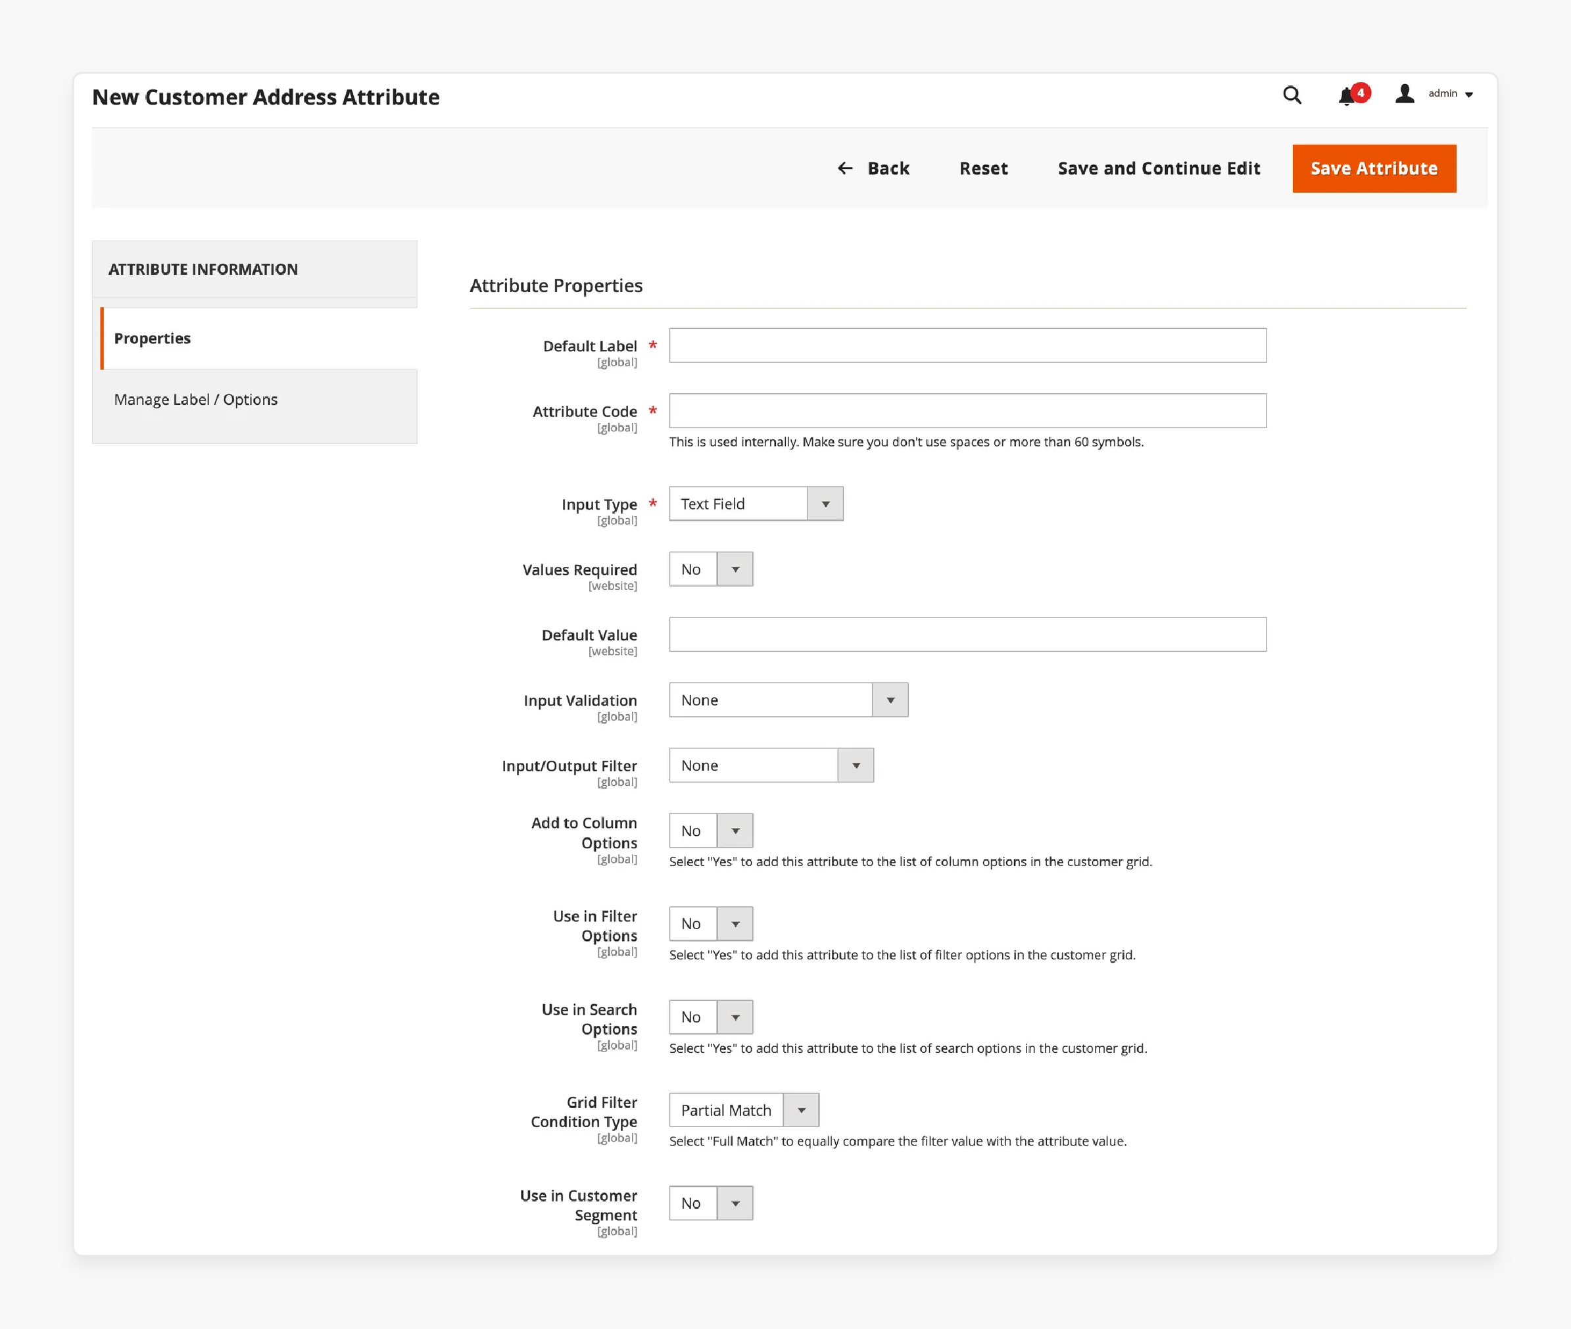Click Save and Continue Edit
This screenshot has width=1571, height=1329.
(1158, 168)
